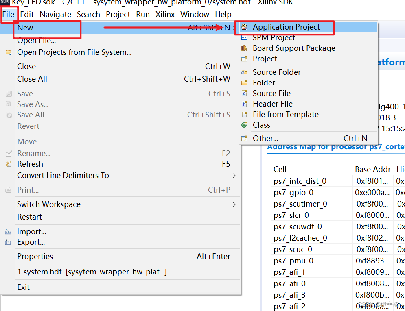This screenshot has width=405, height=311.
Task: Open the Xilinx menu
Action: (x=165, y=15)
